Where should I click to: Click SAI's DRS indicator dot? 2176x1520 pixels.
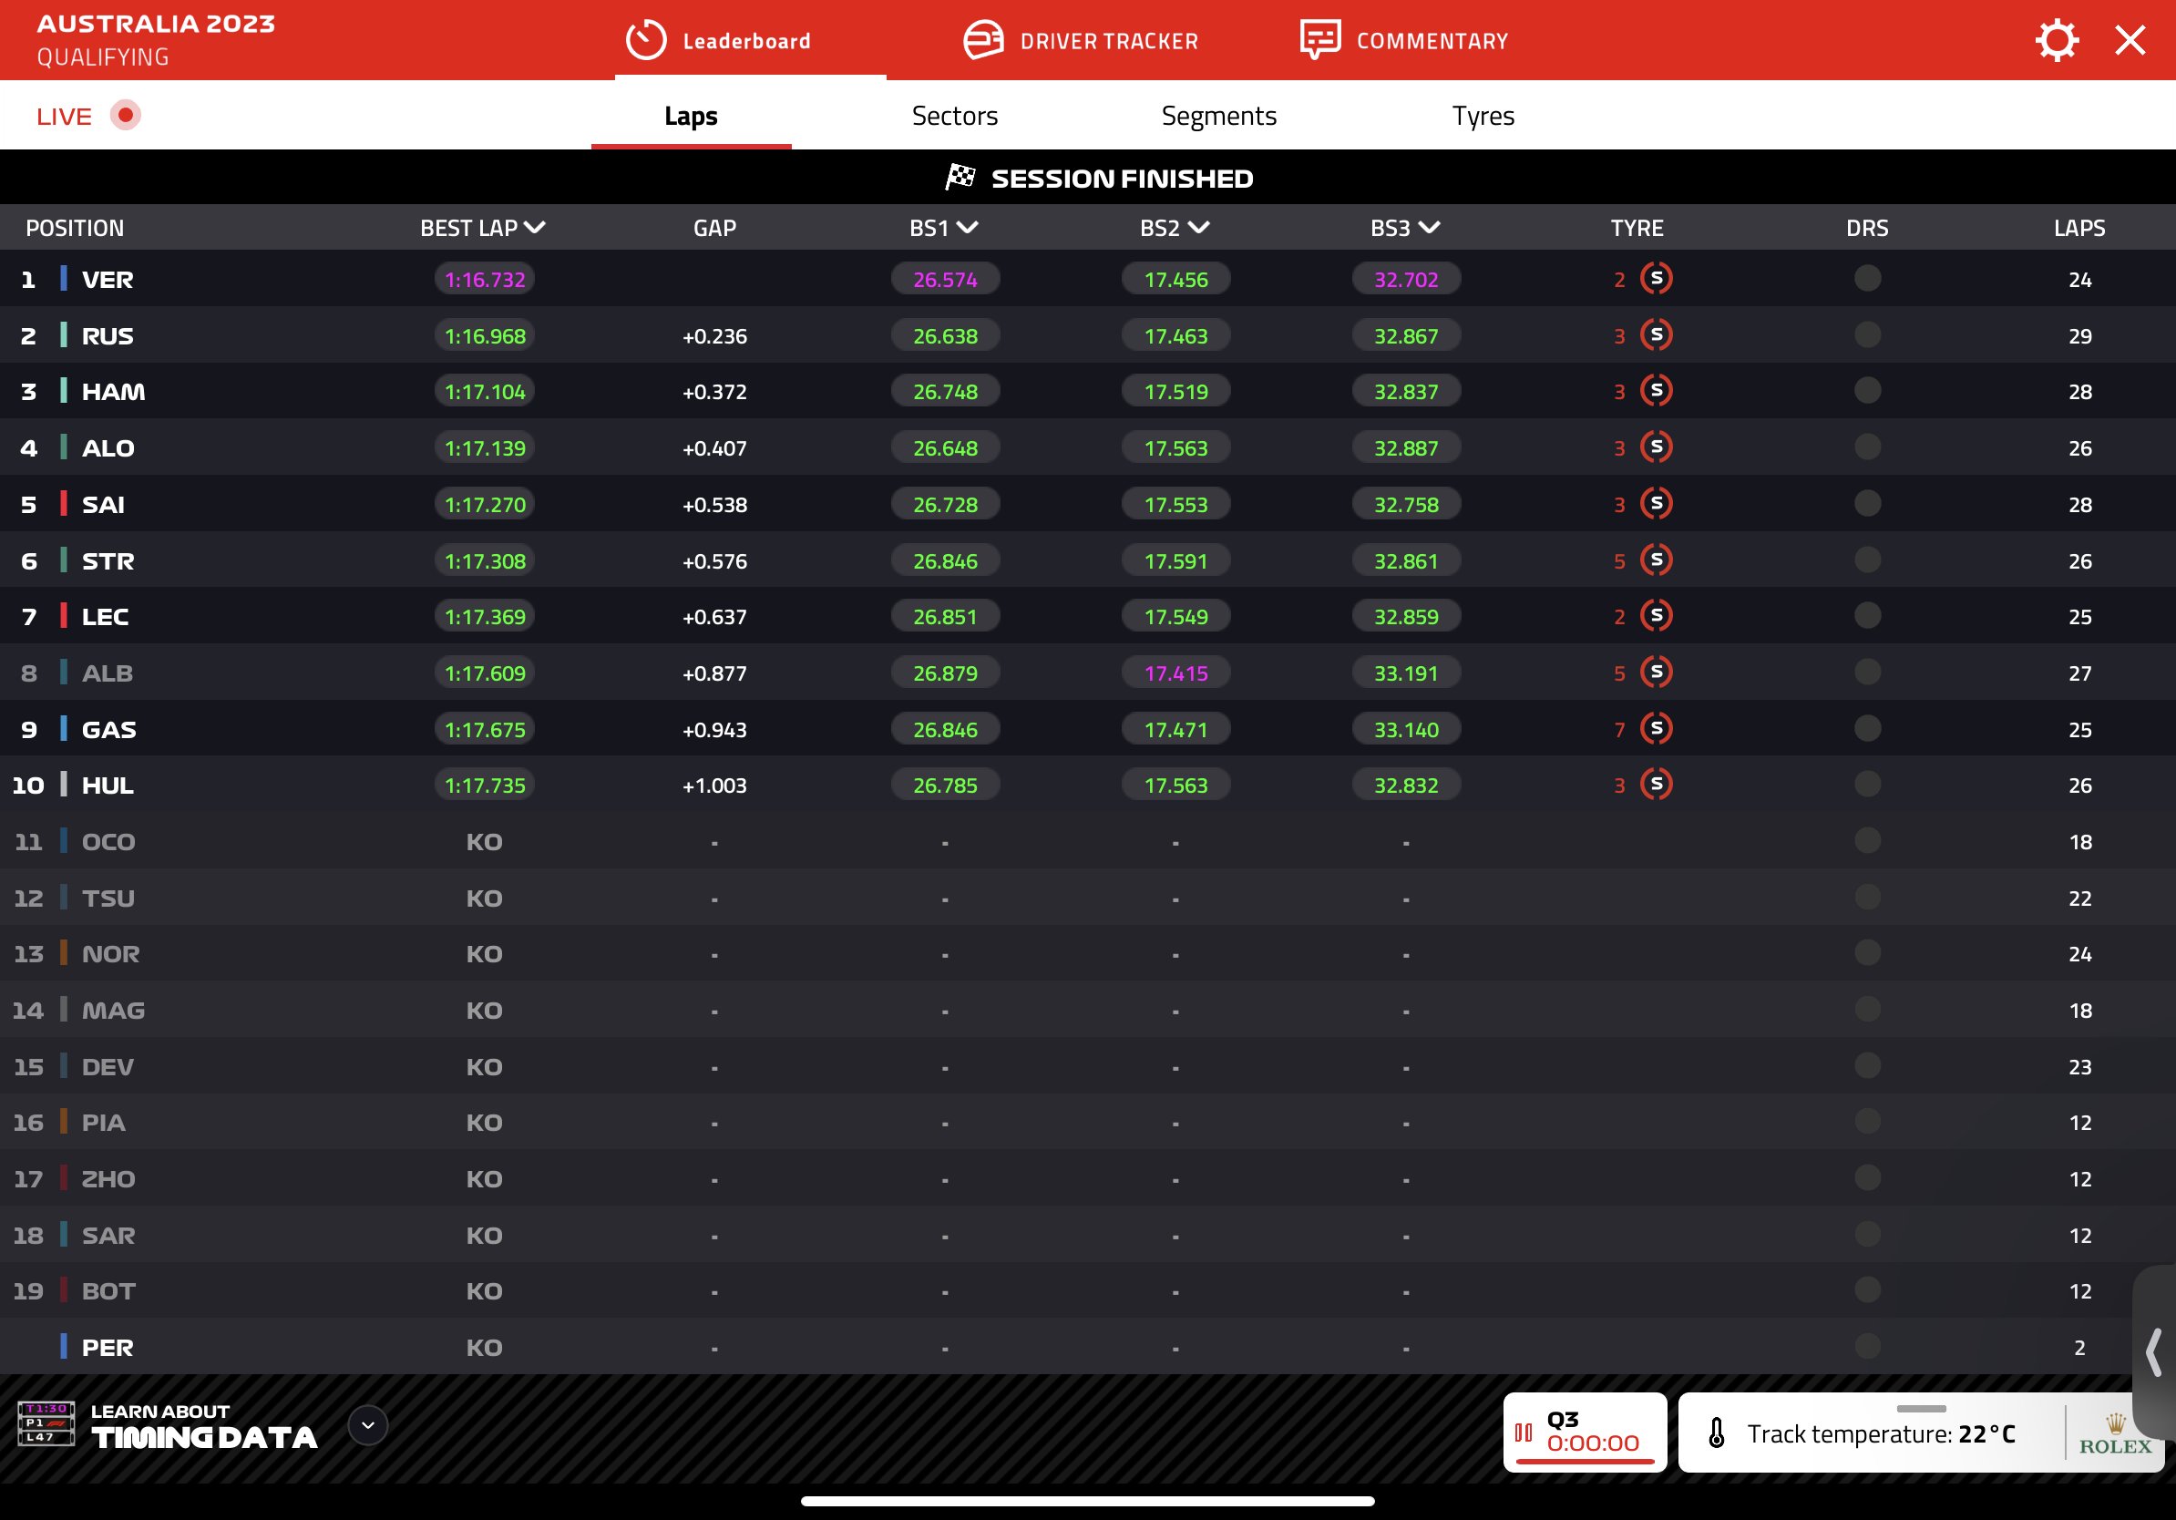point(1867,503)
